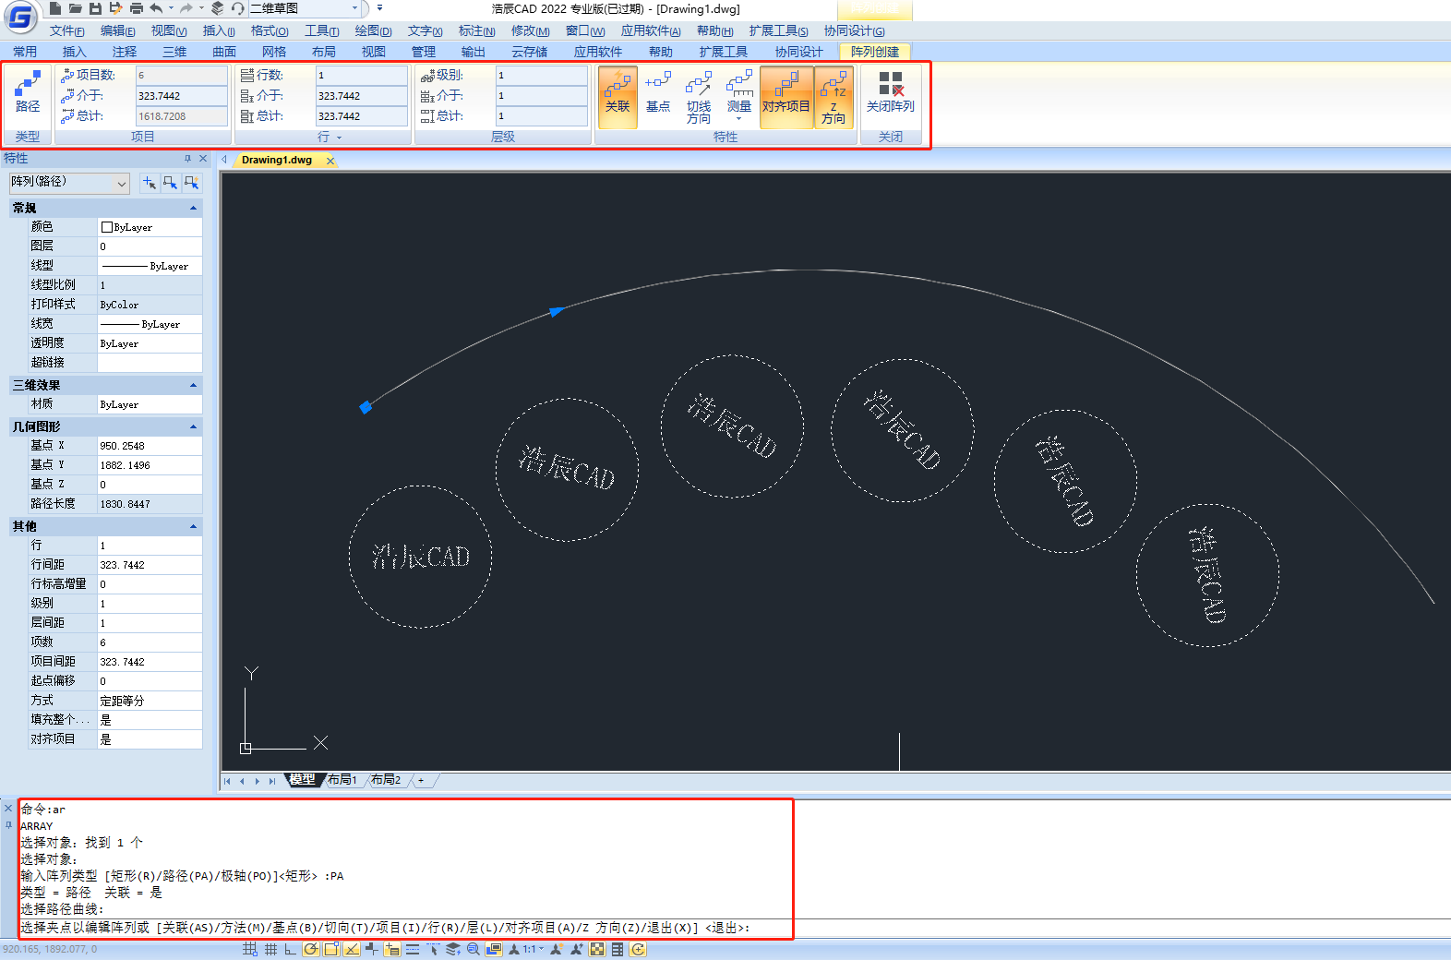This screenshot has width=1451, height=960.
Task: Click the 关闭阵列 close array button
Action: click(x=890, y=92)
